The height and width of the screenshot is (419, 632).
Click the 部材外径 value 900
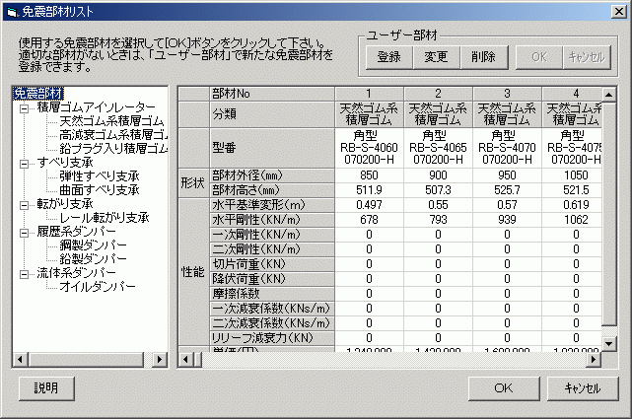[x=438, y=175]
